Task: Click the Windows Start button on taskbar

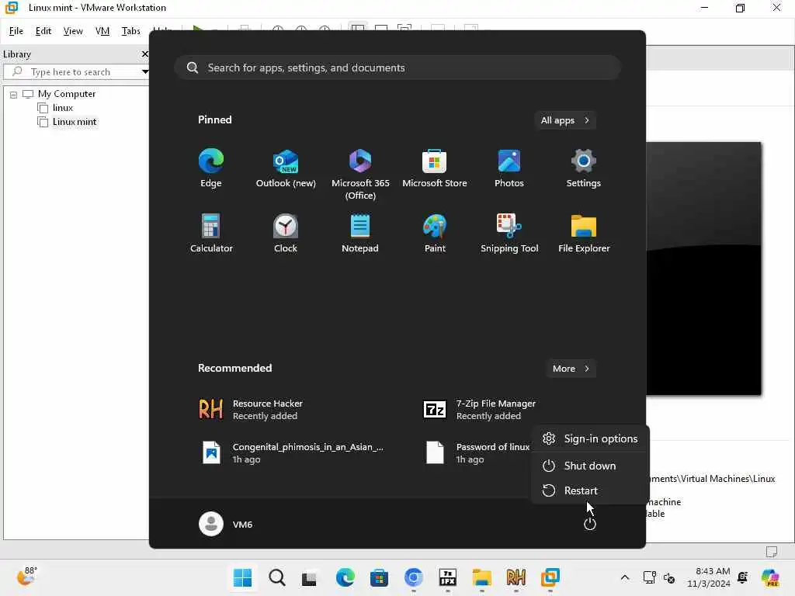Action: tap(242, 577)
